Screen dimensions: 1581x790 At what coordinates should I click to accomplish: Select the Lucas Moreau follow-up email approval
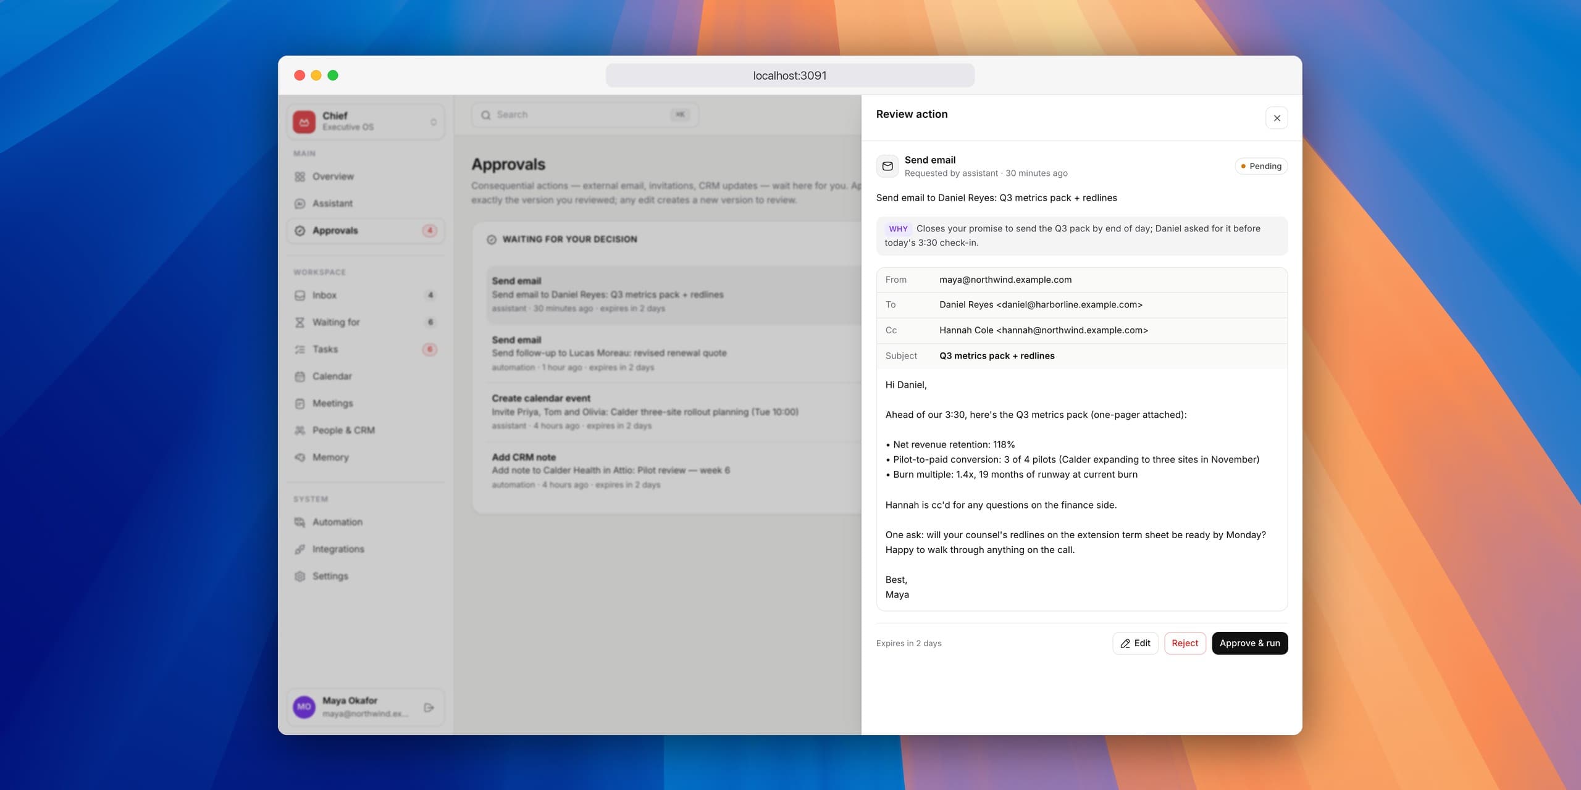[673, 354]
